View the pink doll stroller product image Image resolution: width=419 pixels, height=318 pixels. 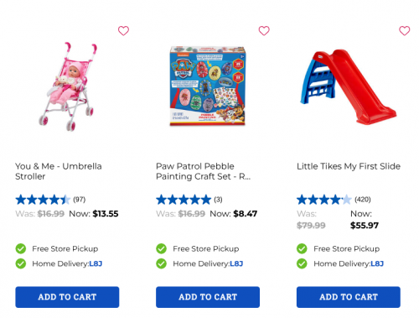click(68, 86)
